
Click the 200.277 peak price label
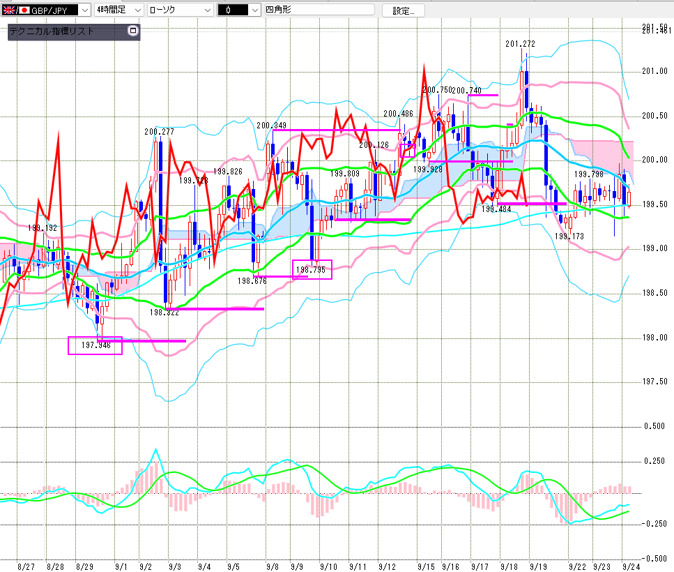(159, 131)
